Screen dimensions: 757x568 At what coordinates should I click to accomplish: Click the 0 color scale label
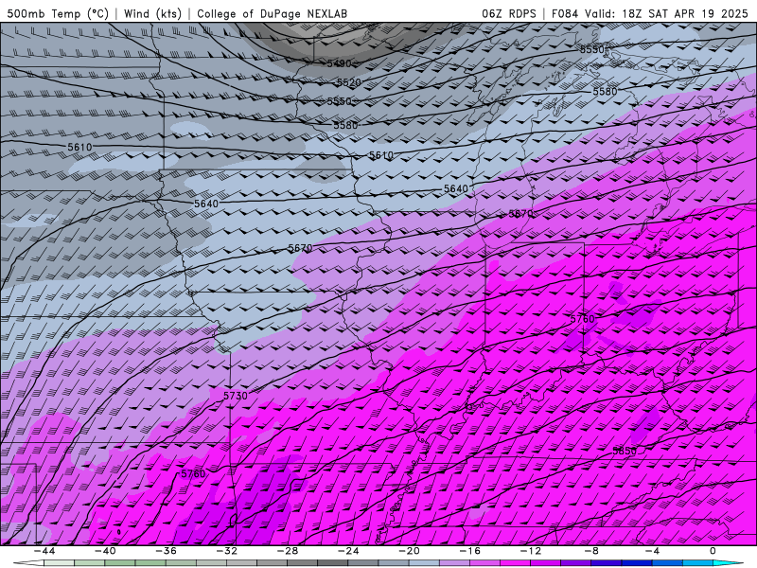click(x=713, y=551)
